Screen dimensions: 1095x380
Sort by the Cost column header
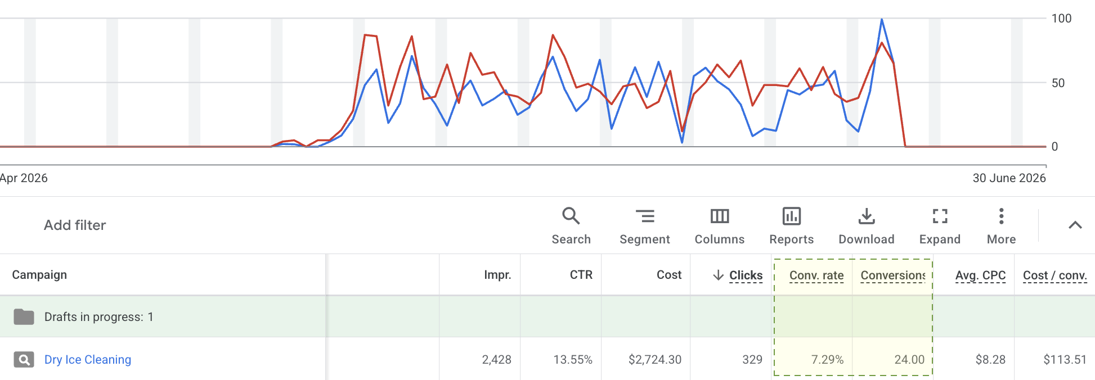669,275
